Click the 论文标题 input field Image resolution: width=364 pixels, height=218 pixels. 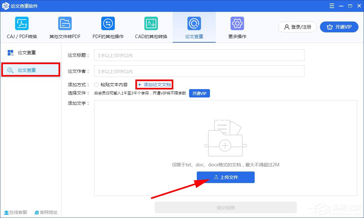tap(199, 55)
